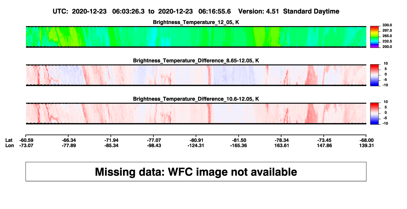The height and width of the screenshot is (209, 407).
Task: Click latitude value -80.91
Action: point(197,140)
